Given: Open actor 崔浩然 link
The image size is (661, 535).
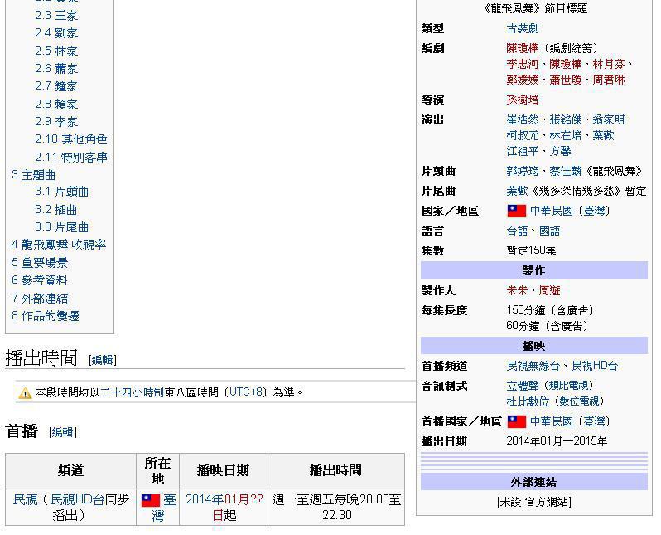Looking at the screenshot, I should tap(523, 120).
